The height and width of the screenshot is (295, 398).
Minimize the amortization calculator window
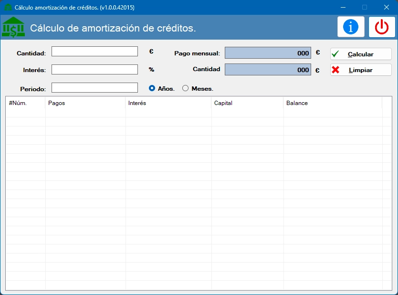tap(343, 7)
